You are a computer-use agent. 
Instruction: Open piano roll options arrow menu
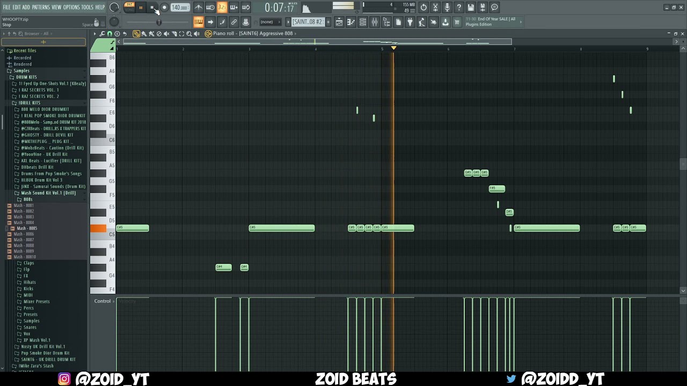pyautogui.click(x=95, y=34)
